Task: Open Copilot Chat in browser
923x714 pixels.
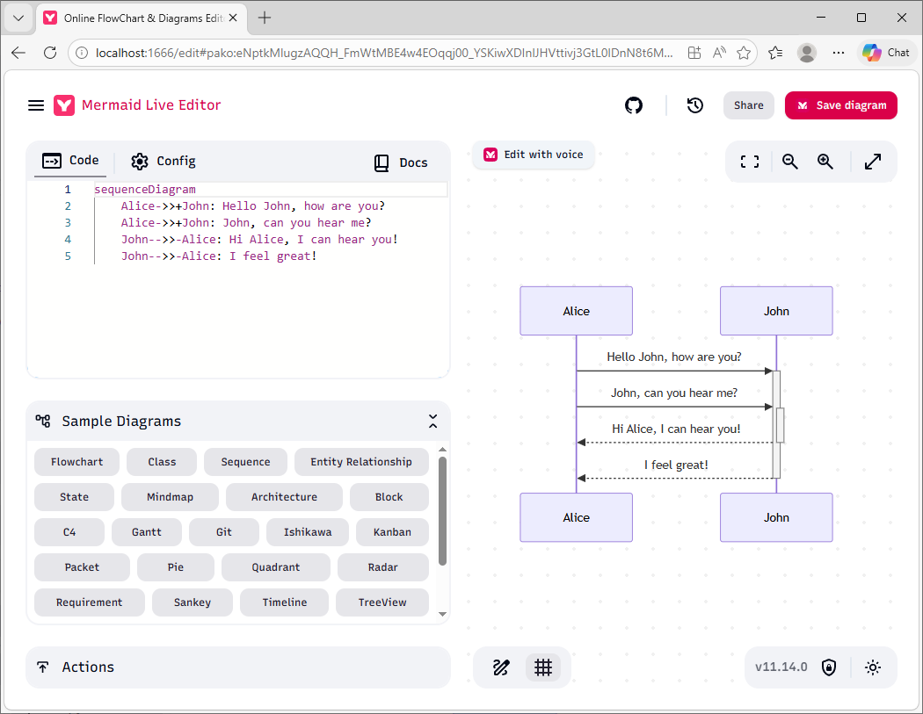Action: tap(886, 53)
